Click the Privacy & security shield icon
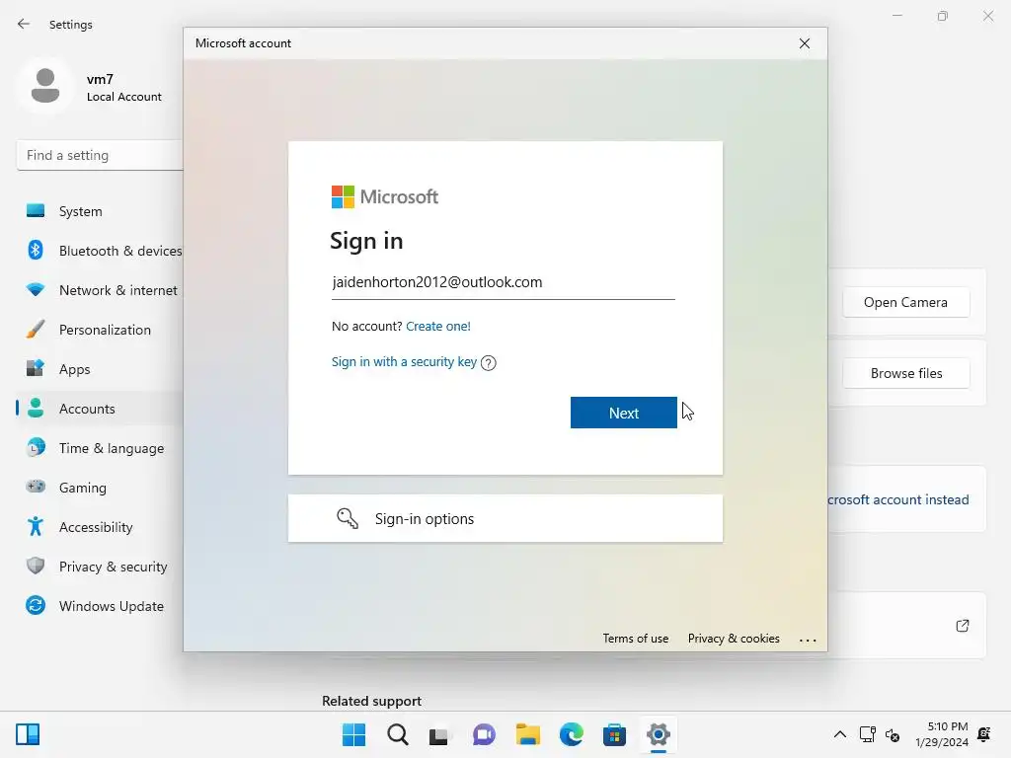 coord(36,566)
